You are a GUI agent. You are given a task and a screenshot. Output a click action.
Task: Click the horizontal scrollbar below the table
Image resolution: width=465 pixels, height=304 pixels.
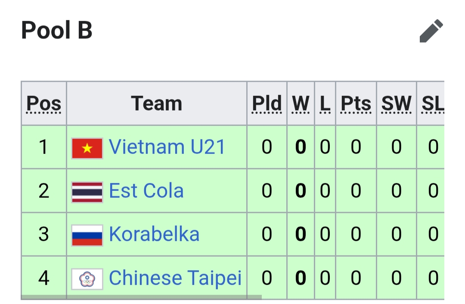(x=141, y=297)
